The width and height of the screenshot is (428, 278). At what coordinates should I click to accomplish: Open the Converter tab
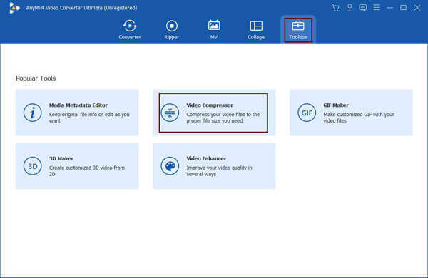pos(130,30)
